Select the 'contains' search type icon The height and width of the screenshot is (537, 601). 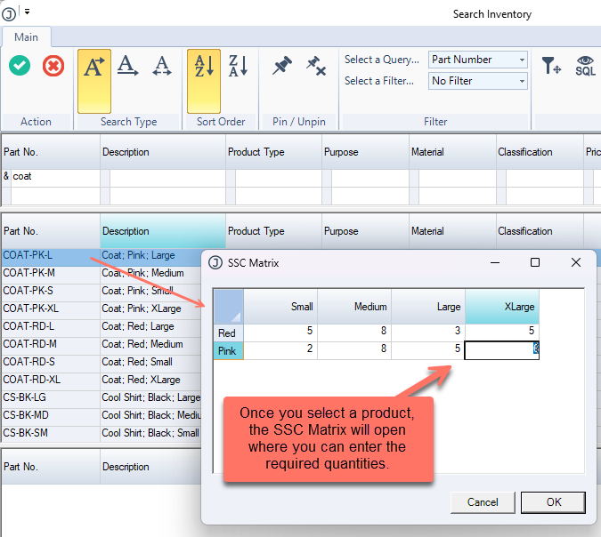click(x=162, y=66)
